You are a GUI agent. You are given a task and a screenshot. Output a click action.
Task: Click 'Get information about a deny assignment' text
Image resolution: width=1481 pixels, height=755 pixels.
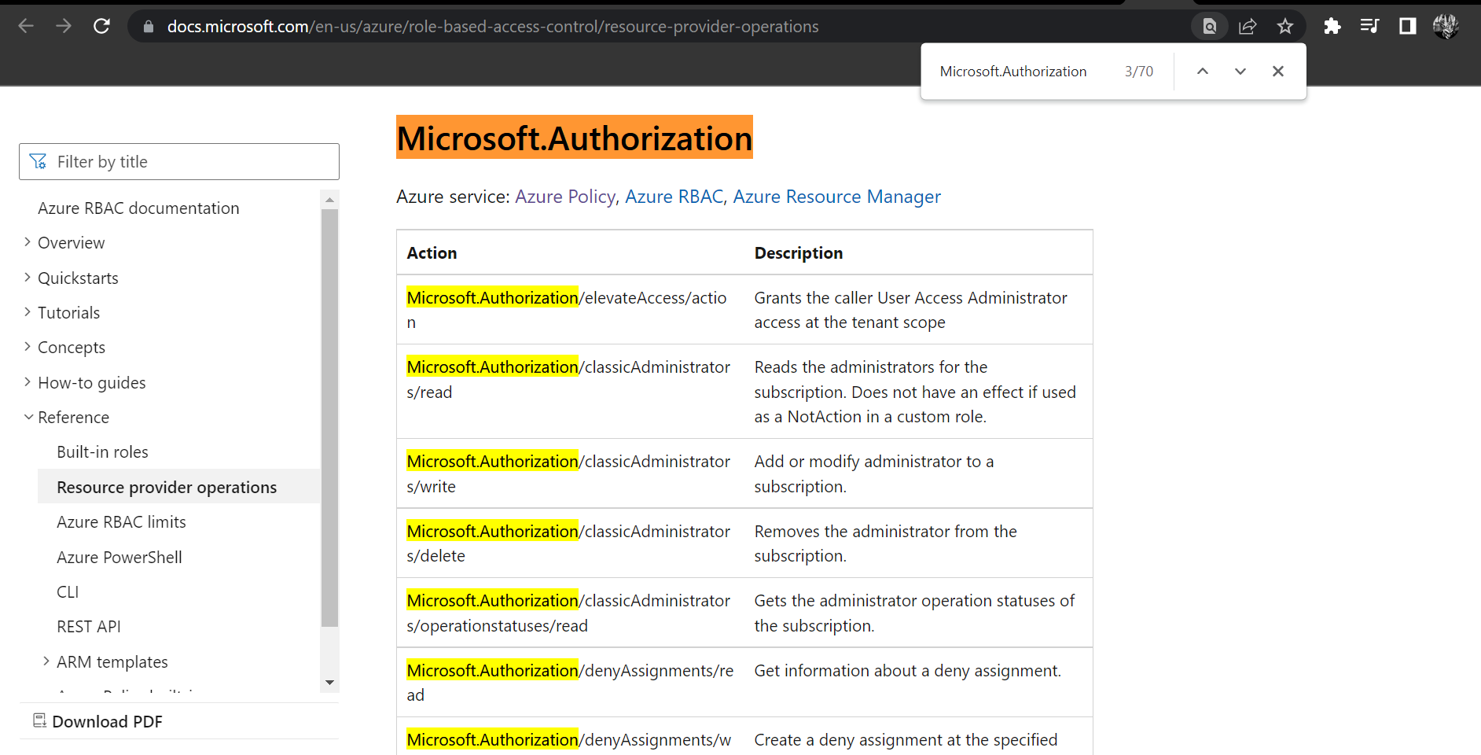[x=907, y=670]
